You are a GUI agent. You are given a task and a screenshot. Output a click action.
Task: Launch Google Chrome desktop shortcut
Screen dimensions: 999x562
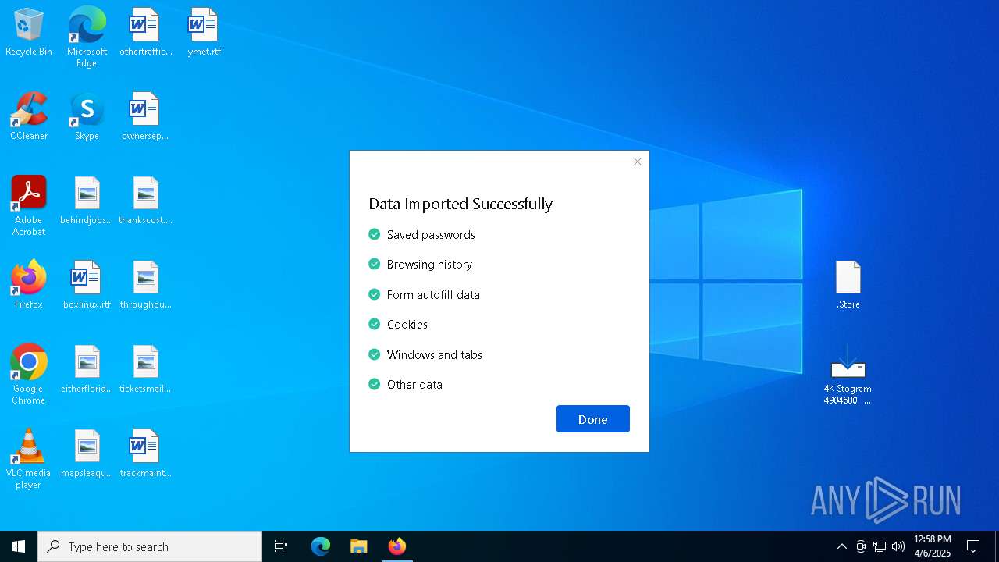point(29,375)
